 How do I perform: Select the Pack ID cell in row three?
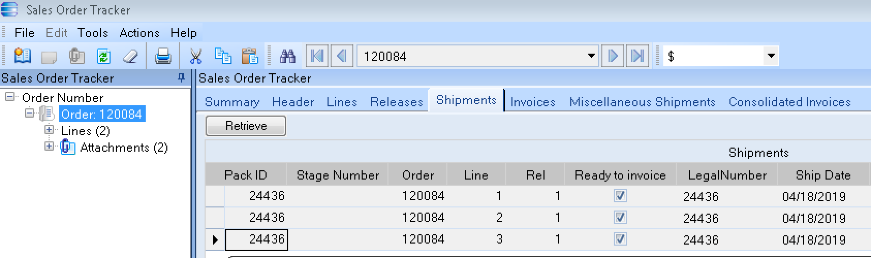[257, 239]
